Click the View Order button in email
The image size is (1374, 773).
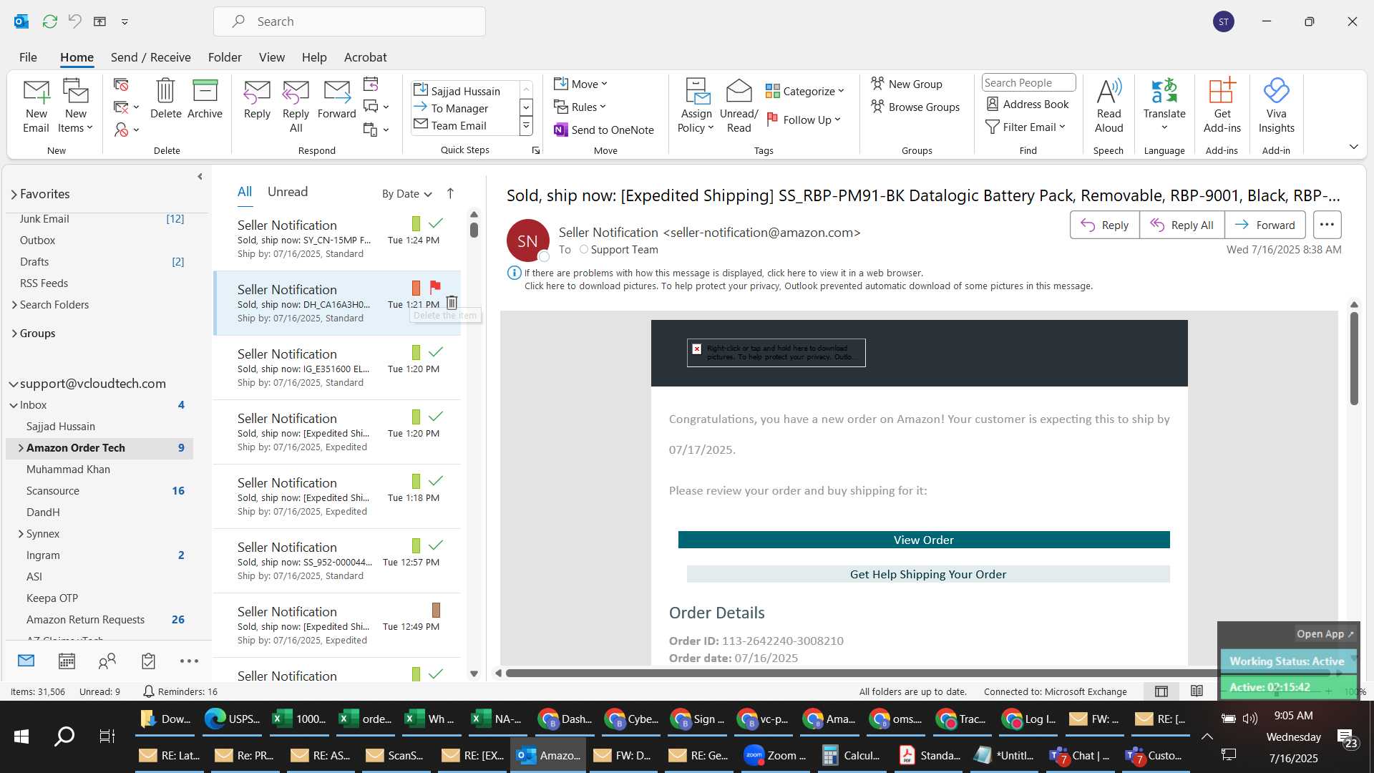click(x=923, y=540)
